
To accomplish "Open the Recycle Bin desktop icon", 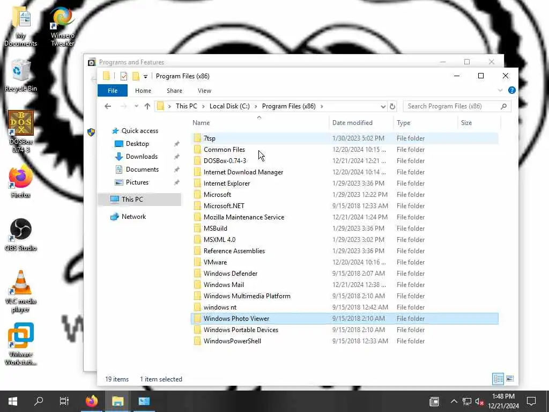I will tap(21, 75).
